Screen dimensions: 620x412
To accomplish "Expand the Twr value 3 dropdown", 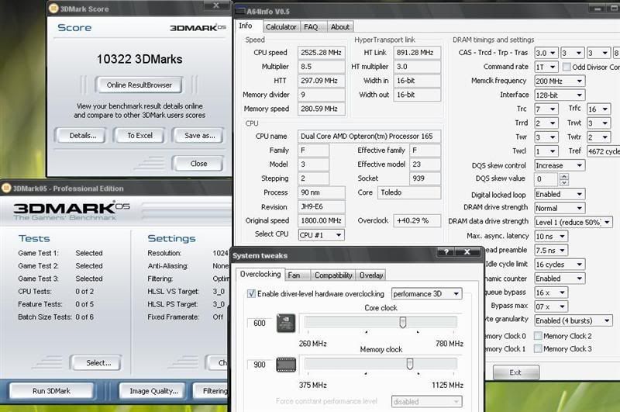I will point(546,137).
